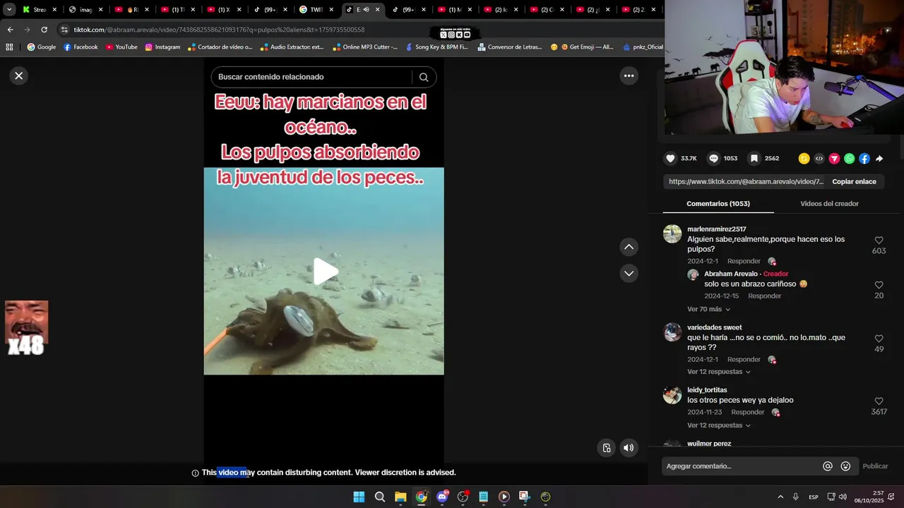Screen dimensions: 904x508
Task: Select the video URL link text field
Action: [x=746, y=181]
